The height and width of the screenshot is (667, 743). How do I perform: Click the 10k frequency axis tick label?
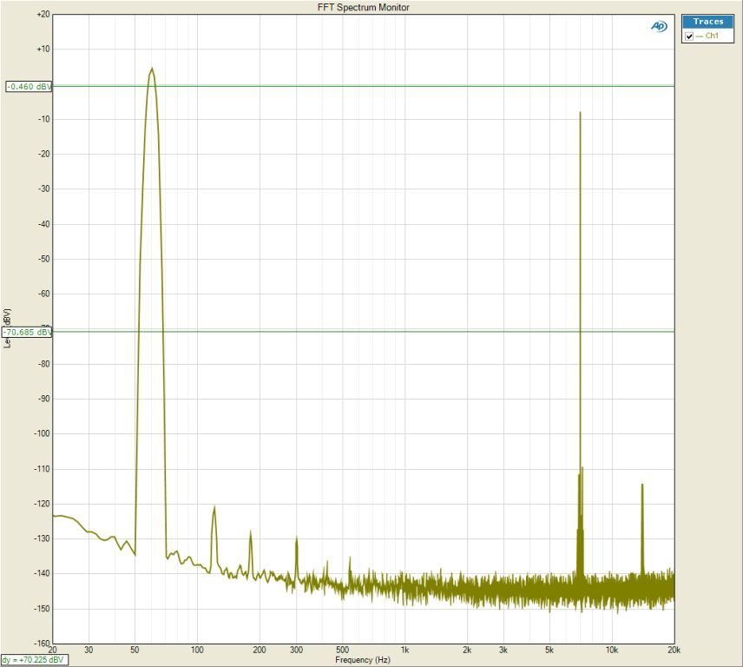pos(612,650)
